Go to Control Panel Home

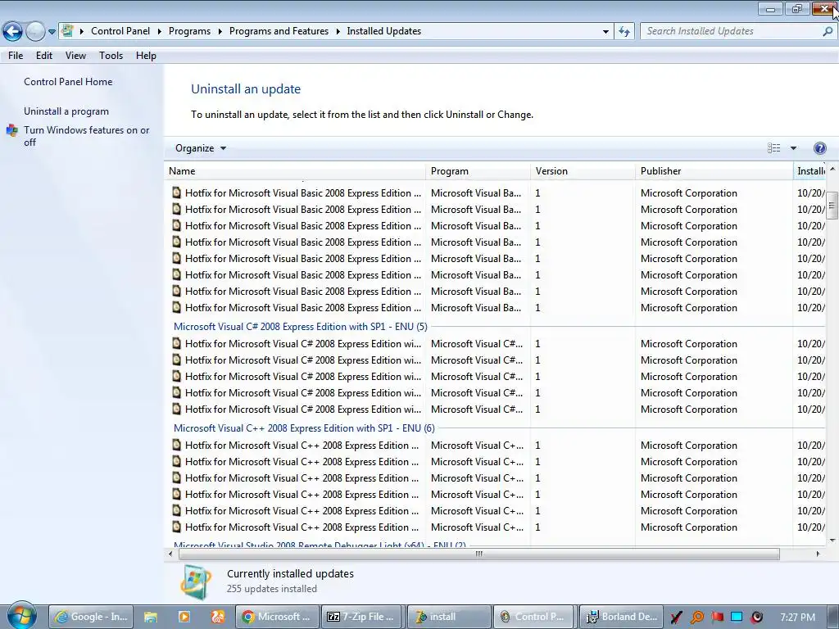coord(68,82)
